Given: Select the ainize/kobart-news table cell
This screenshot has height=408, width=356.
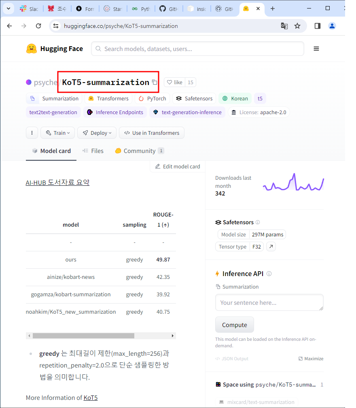Looking at the screenshot, I should (71, 277).
